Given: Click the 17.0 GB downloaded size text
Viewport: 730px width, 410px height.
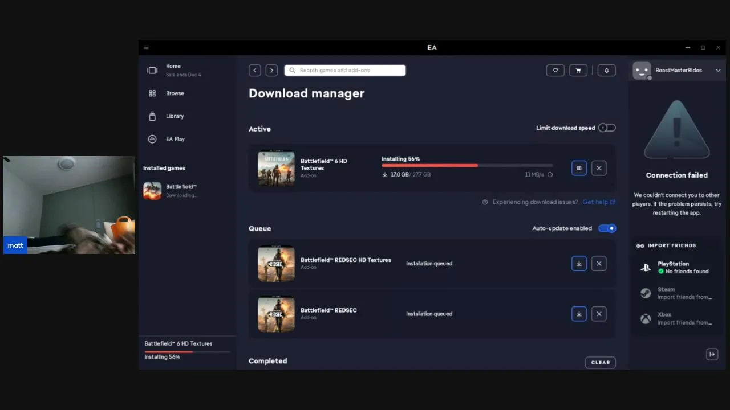Looking at the screenshot, I should (x=399, y=174).
